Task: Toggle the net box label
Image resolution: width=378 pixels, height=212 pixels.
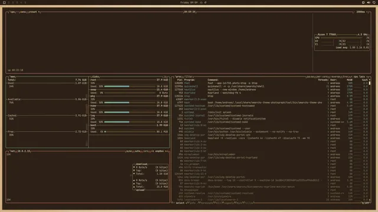Action: point(12,151)
